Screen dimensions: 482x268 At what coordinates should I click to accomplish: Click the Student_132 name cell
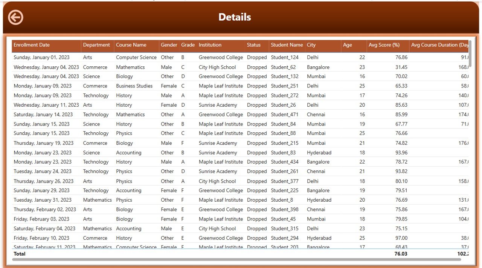click(285, 76)
